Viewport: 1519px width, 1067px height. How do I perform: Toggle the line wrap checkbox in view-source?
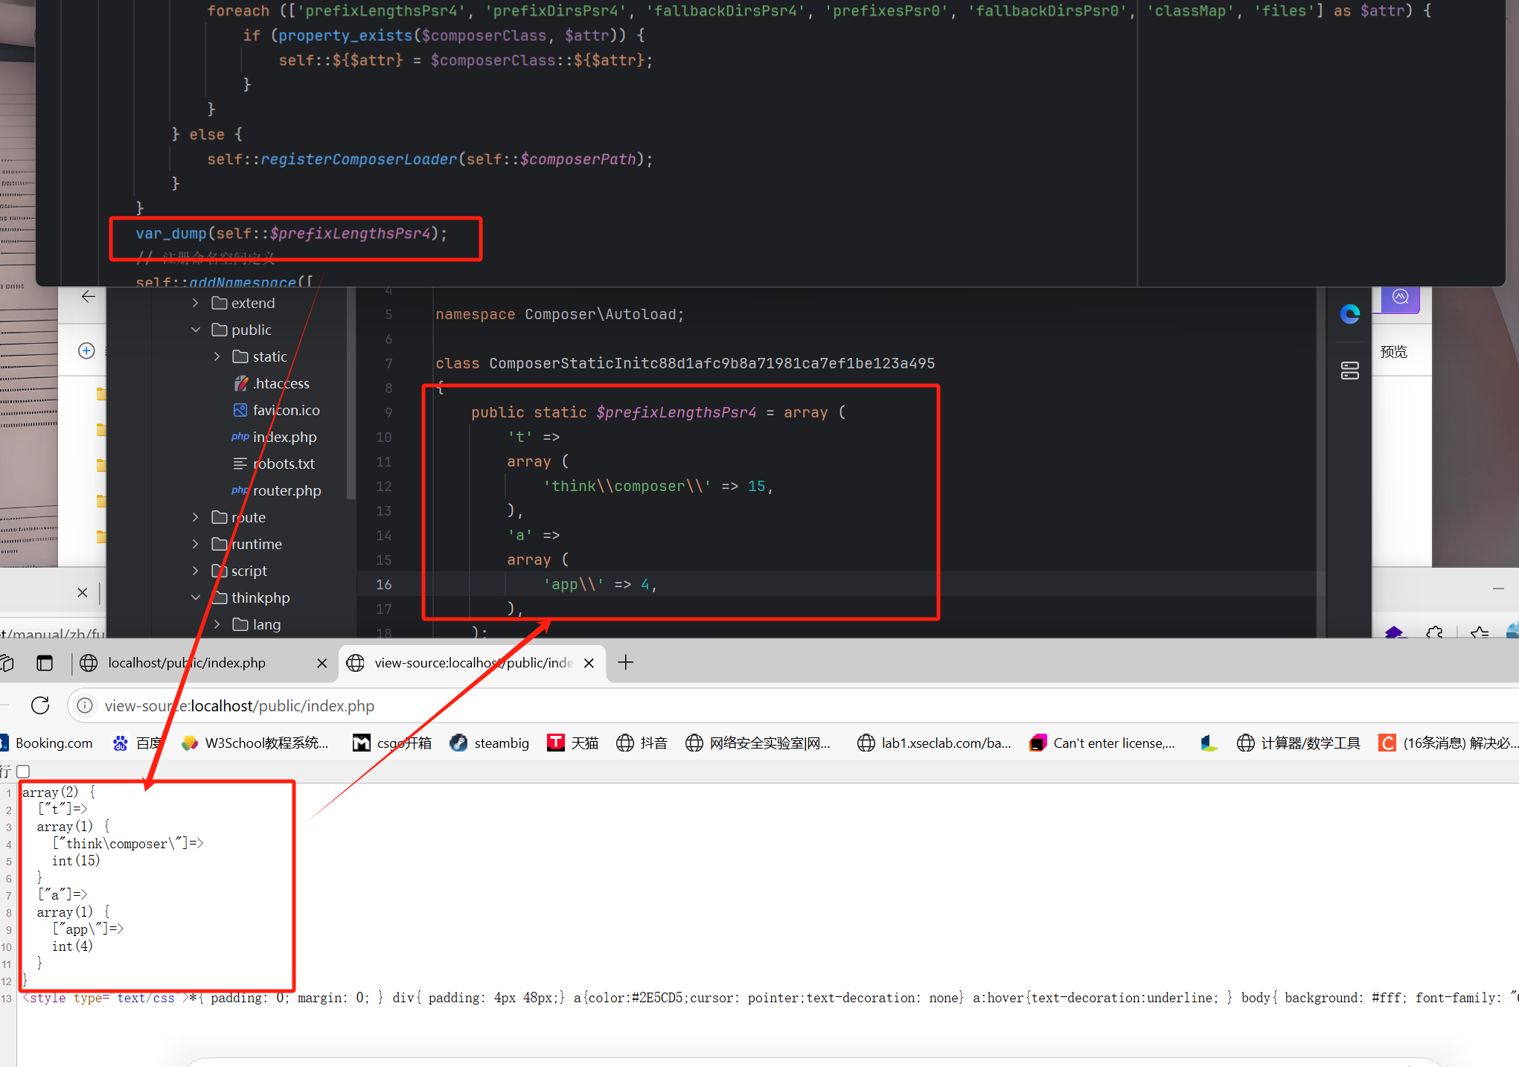point(23,772)
